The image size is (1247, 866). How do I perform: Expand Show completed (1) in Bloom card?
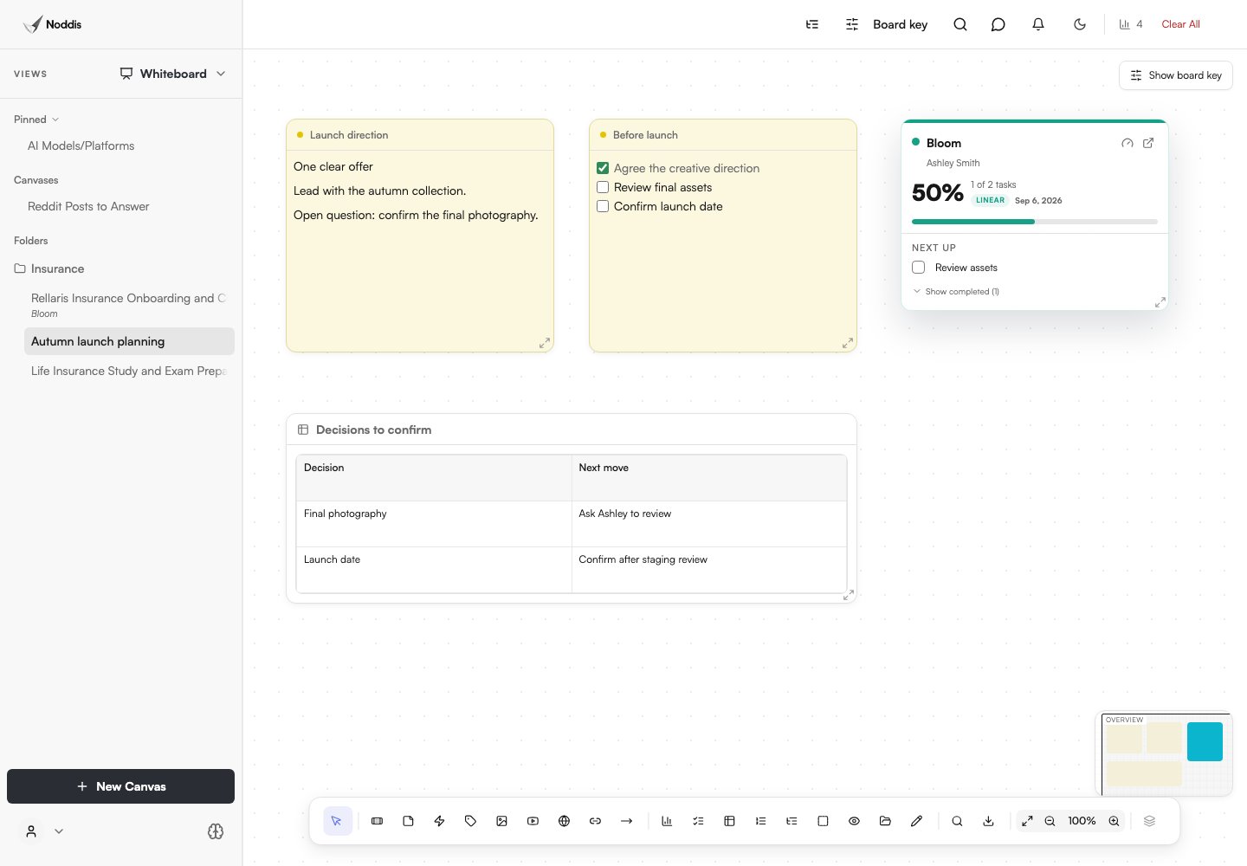pos(956,292)
